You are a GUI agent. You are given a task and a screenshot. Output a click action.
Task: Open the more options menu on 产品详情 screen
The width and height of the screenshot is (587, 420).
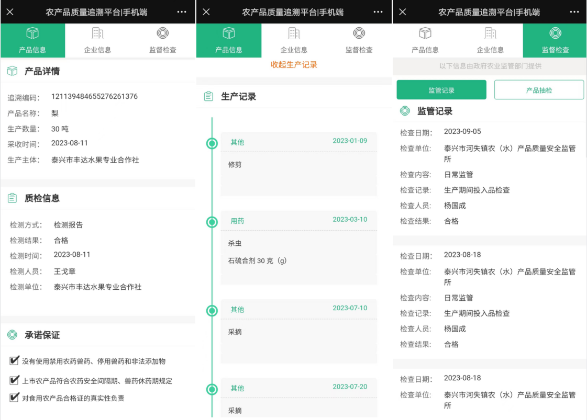(181, 12)
